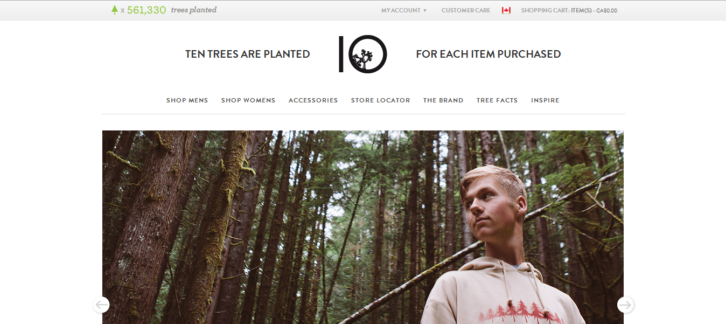Image resolution: width=726 pixels, height=324 pixels.
Task: Click the green tree icon in top bar
Action: pyautogui.click(x=114, y=10)
